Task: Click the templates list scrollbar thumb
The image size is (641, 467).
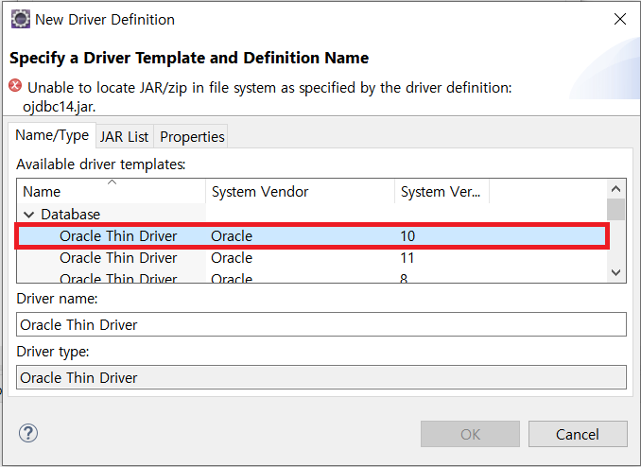Action: click(616, 209)
